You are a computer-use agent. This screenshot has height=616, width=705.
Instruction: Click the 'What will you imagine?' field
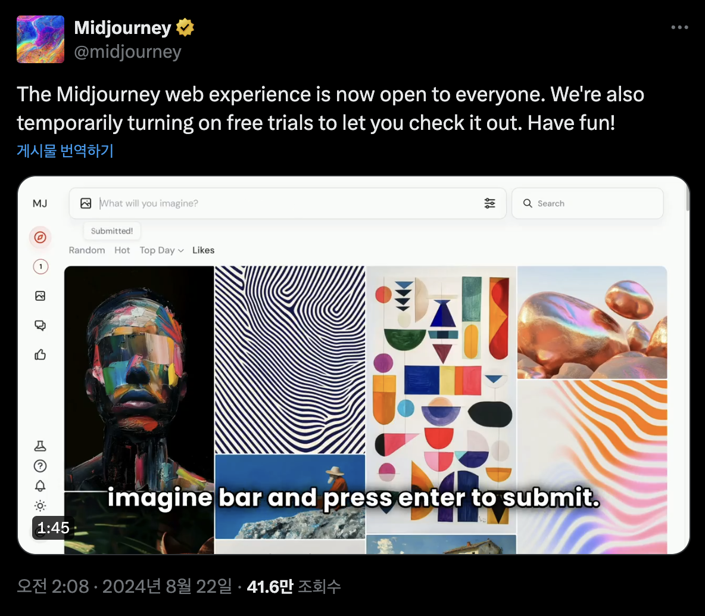(288, 203)
